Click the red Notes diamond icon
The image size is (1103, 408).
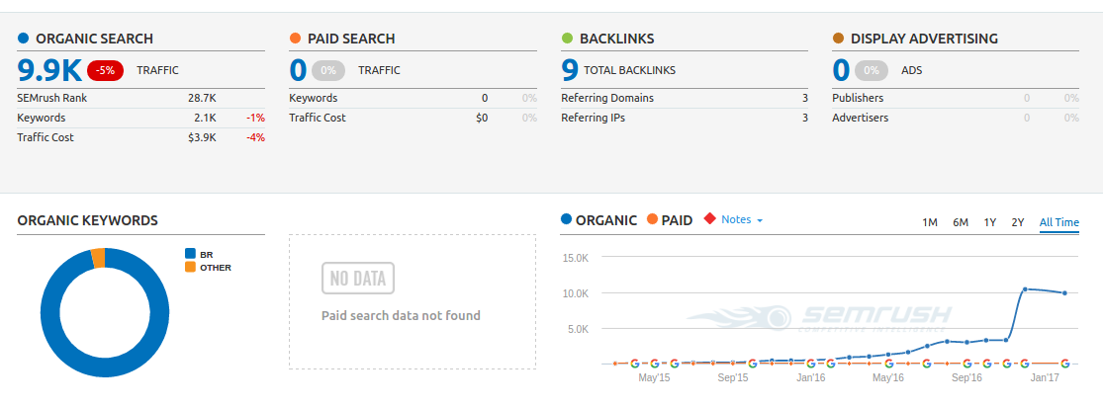point(709,219)
